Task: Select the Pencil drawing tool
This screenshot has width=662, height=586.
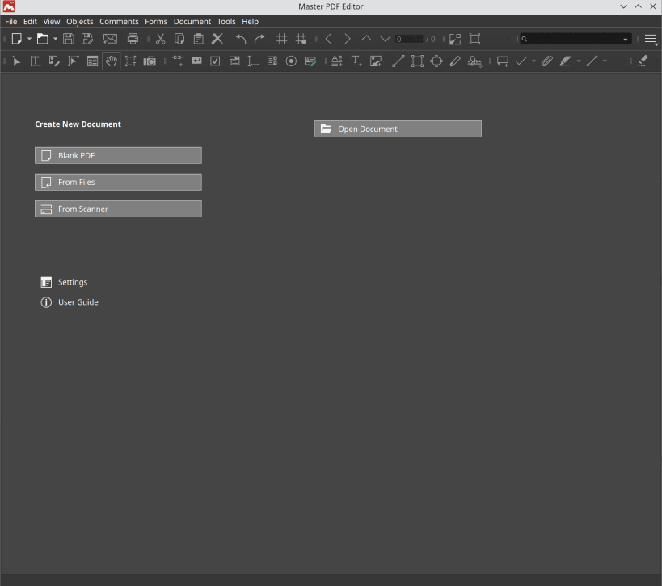Action: click(455, 61)
